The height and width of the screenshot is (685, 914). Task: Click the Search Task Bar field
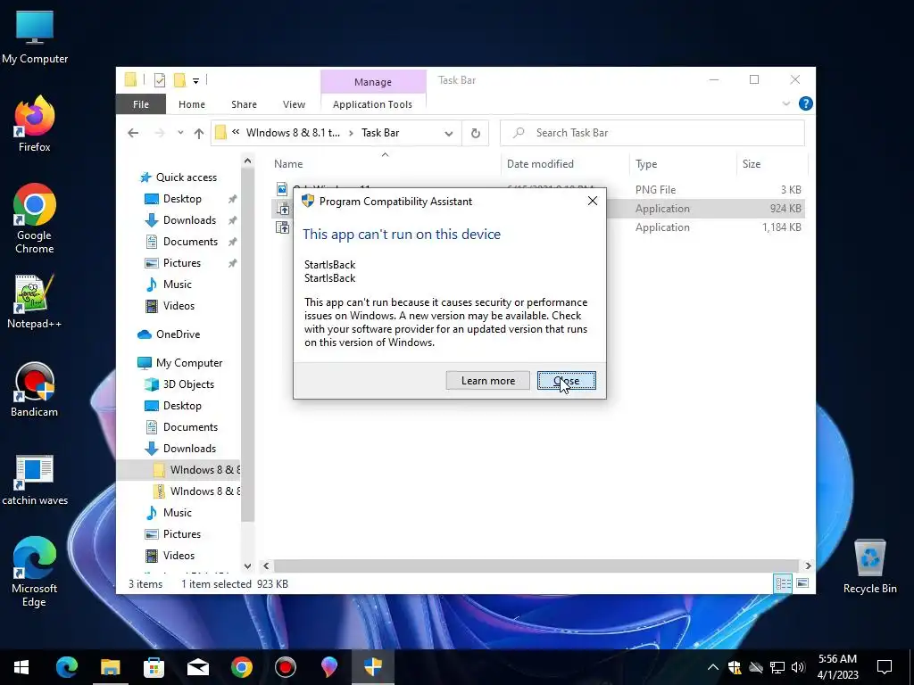click(x=652, y=133)
